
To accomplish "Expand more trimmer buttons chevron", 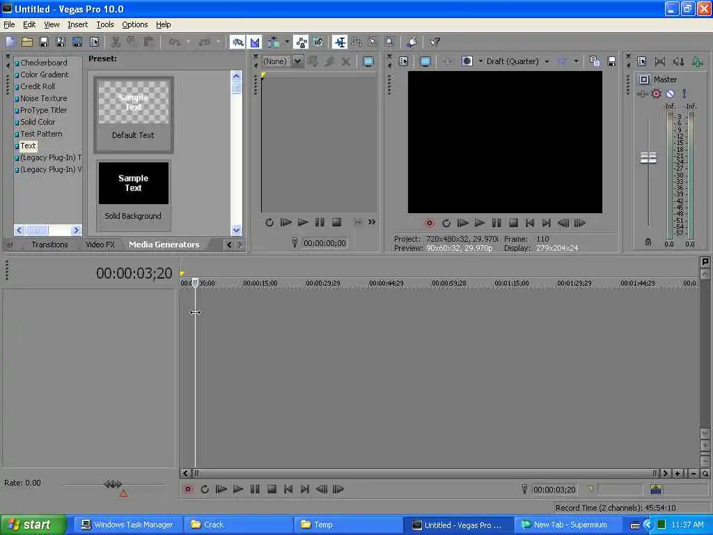I will tap(372, 222).
